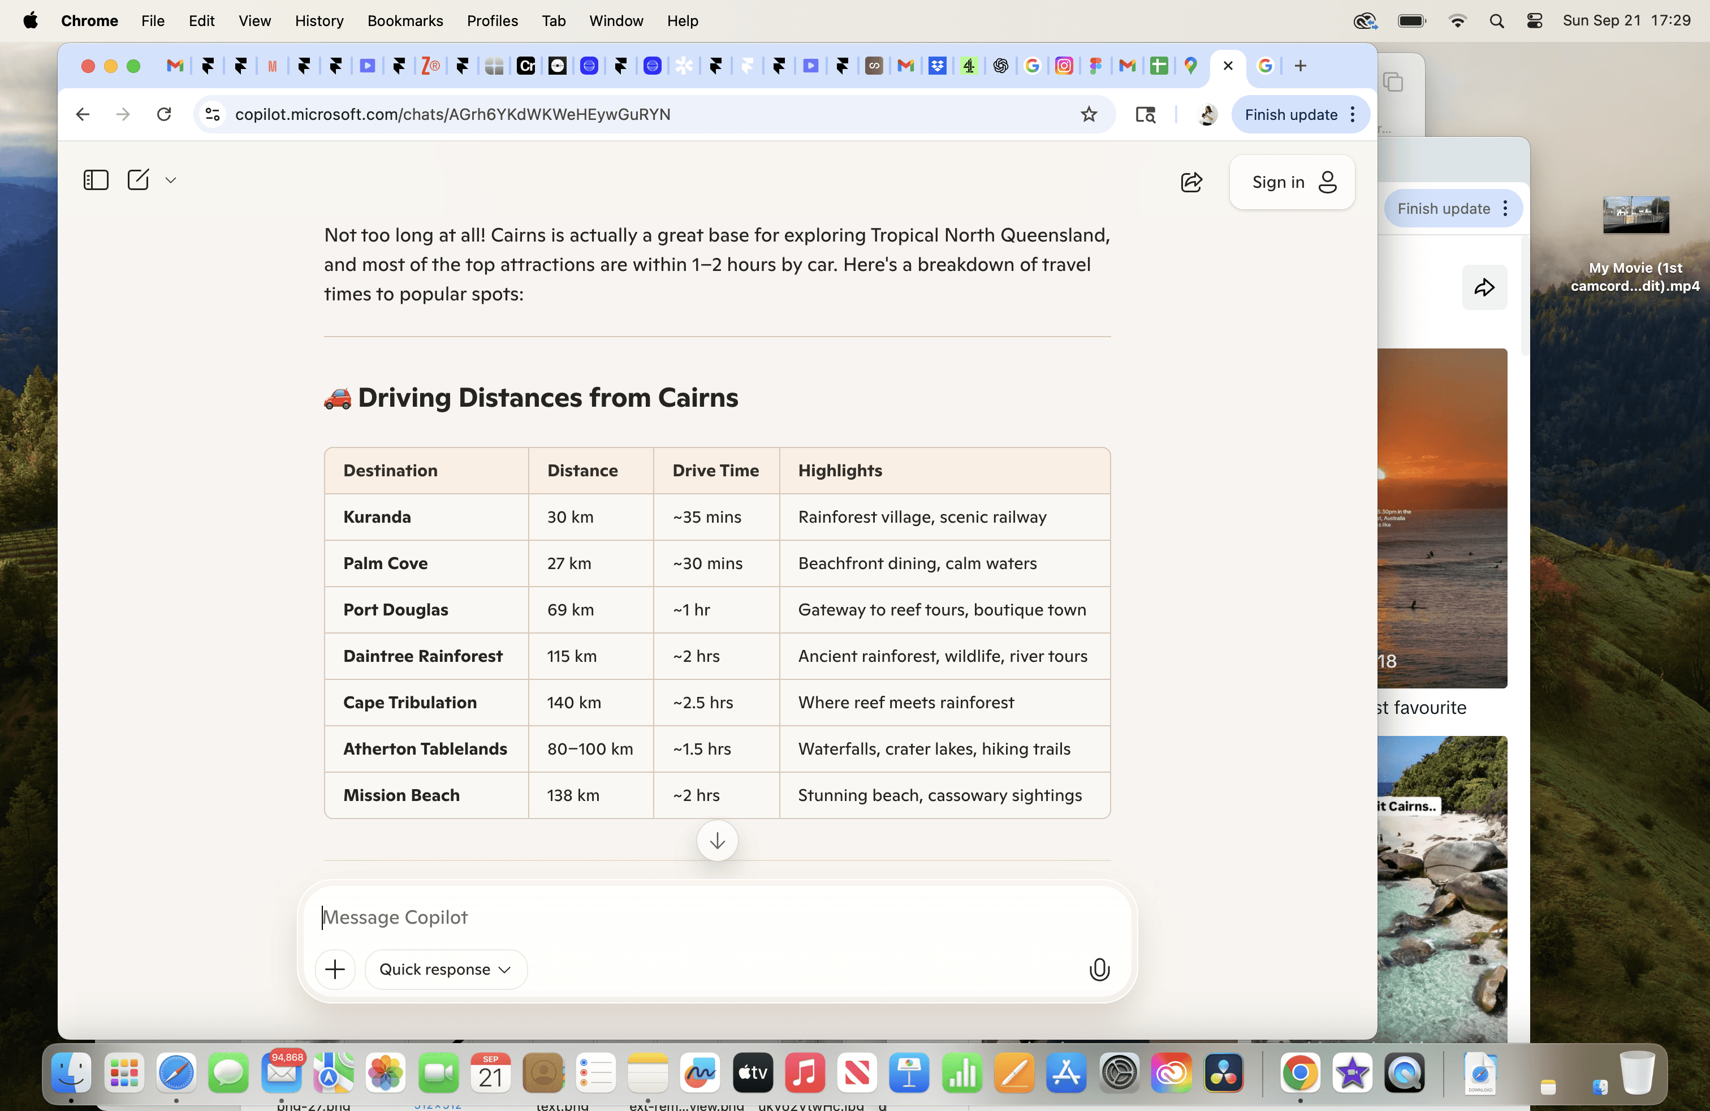
Task: Open My Movie mp4 desktop thumbnail
Action: [x=1635, y=216]
